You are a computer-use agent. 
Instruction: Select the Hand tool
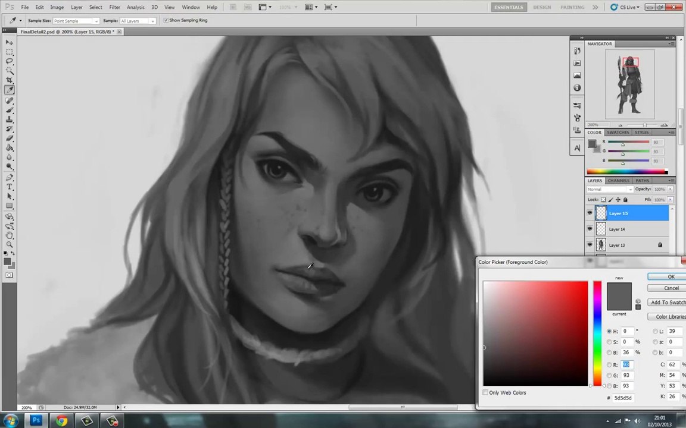(x=9, y=235)
